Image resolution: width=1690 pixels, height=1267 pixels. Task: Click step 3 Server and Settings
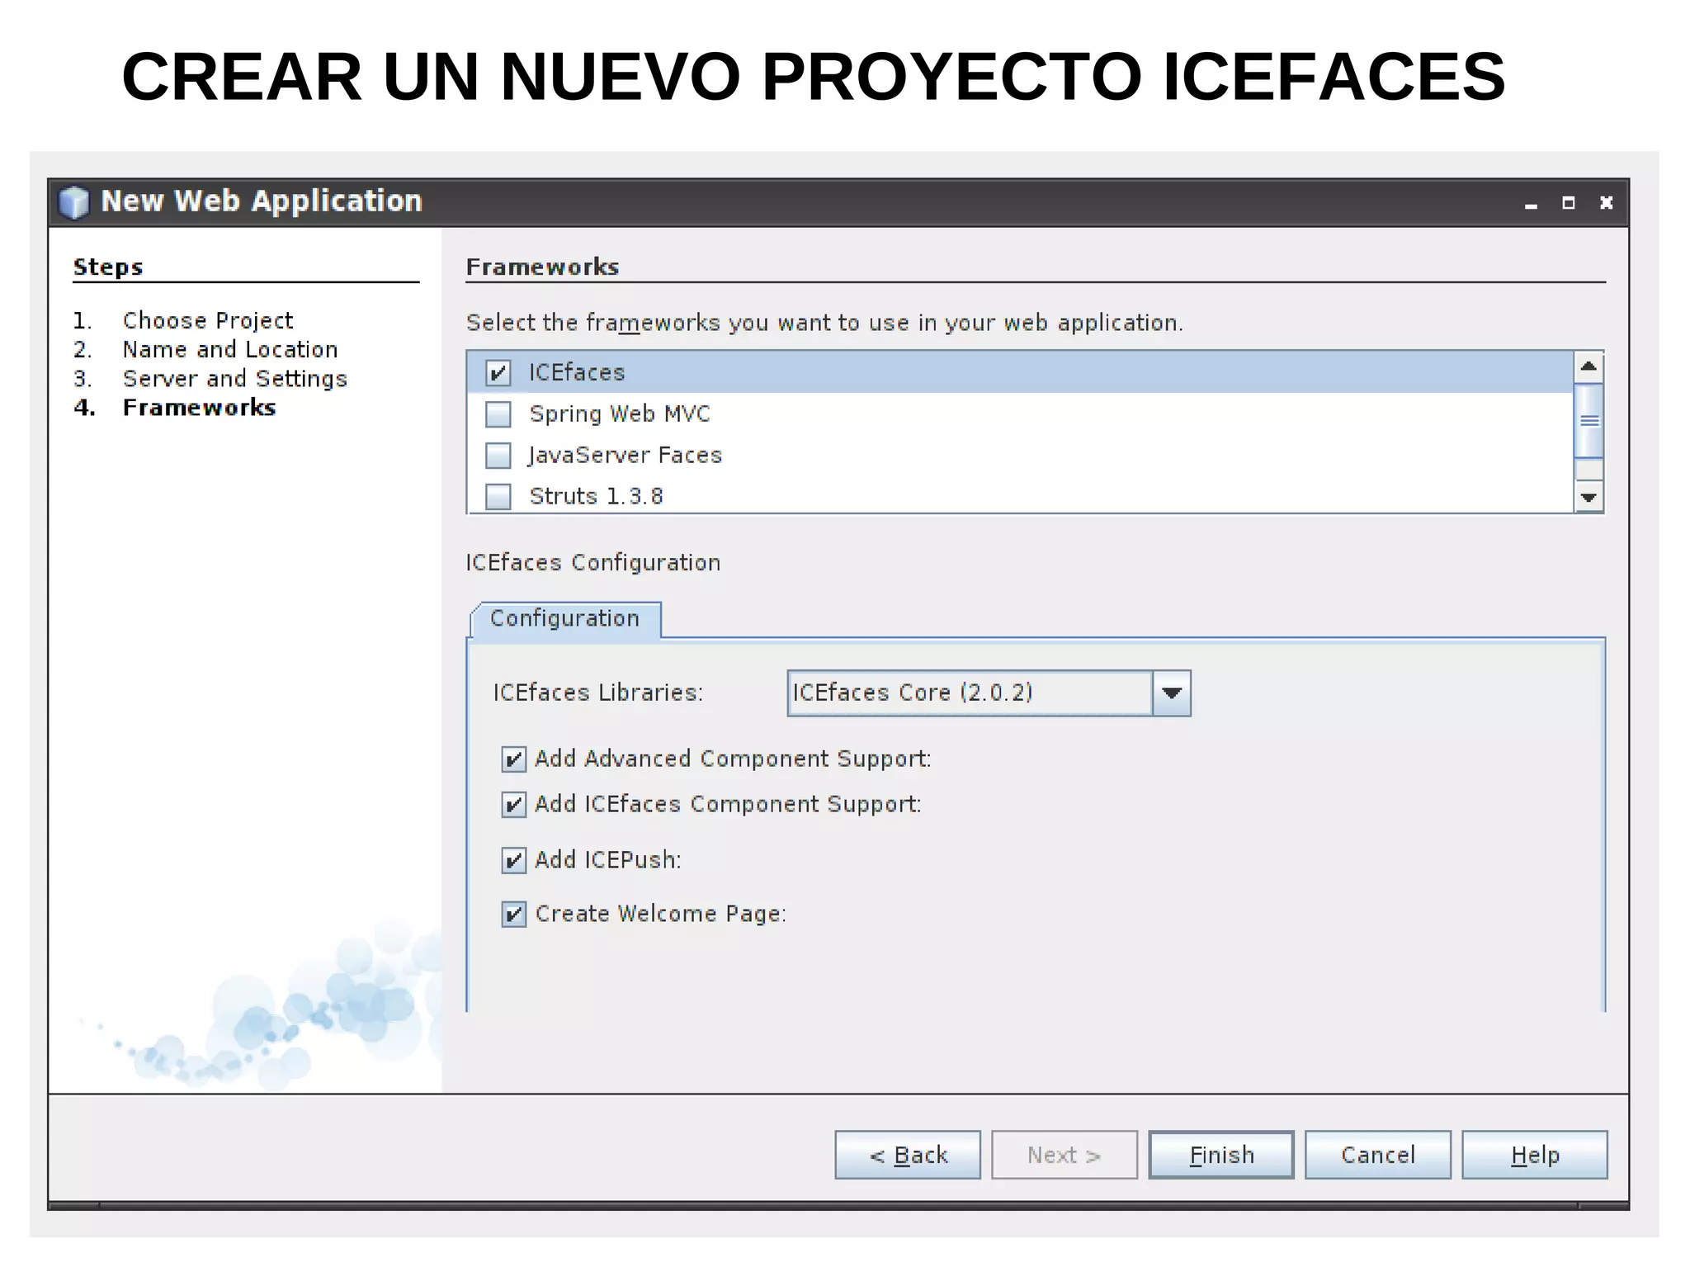point(235,379)
